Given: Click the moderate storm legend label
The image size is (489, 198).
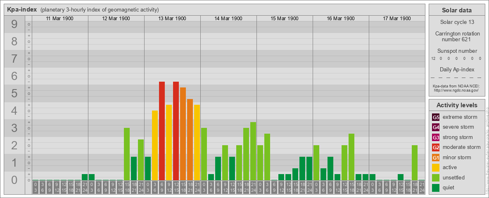Looking at the screenshot, I should 462,147.
